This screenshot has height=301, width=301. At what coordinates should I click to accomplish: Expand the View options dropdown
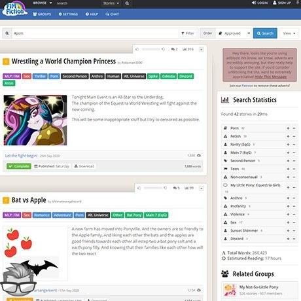[x=289, y=33]
